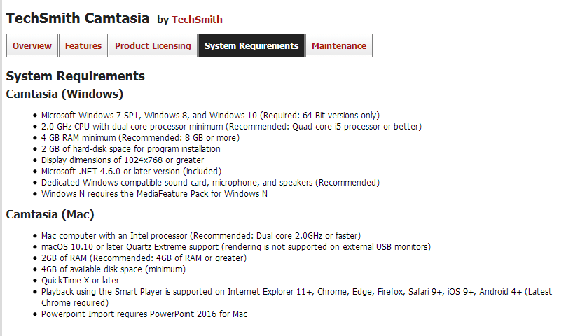Click the Camtasia (Windows) subheading
566x336 pixels.
click(x=64, y=94)
